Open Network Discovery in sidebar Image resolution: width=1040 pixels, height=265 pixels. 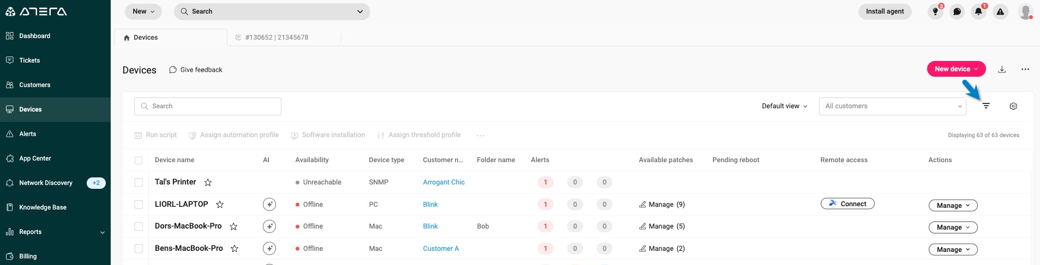click(55, 183)
